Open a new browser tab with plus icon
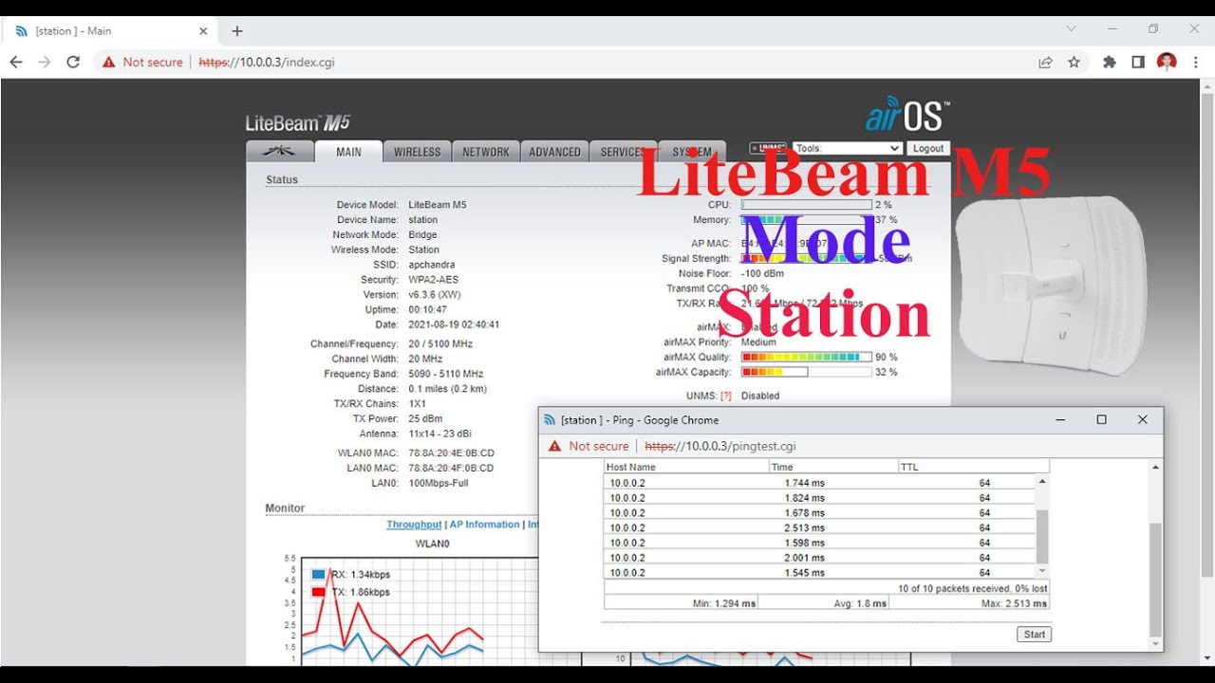1215x683 pixels. click(x=237, y=30)
